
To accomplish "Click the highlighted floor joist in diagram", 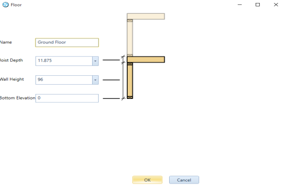I will pos(146,60).
